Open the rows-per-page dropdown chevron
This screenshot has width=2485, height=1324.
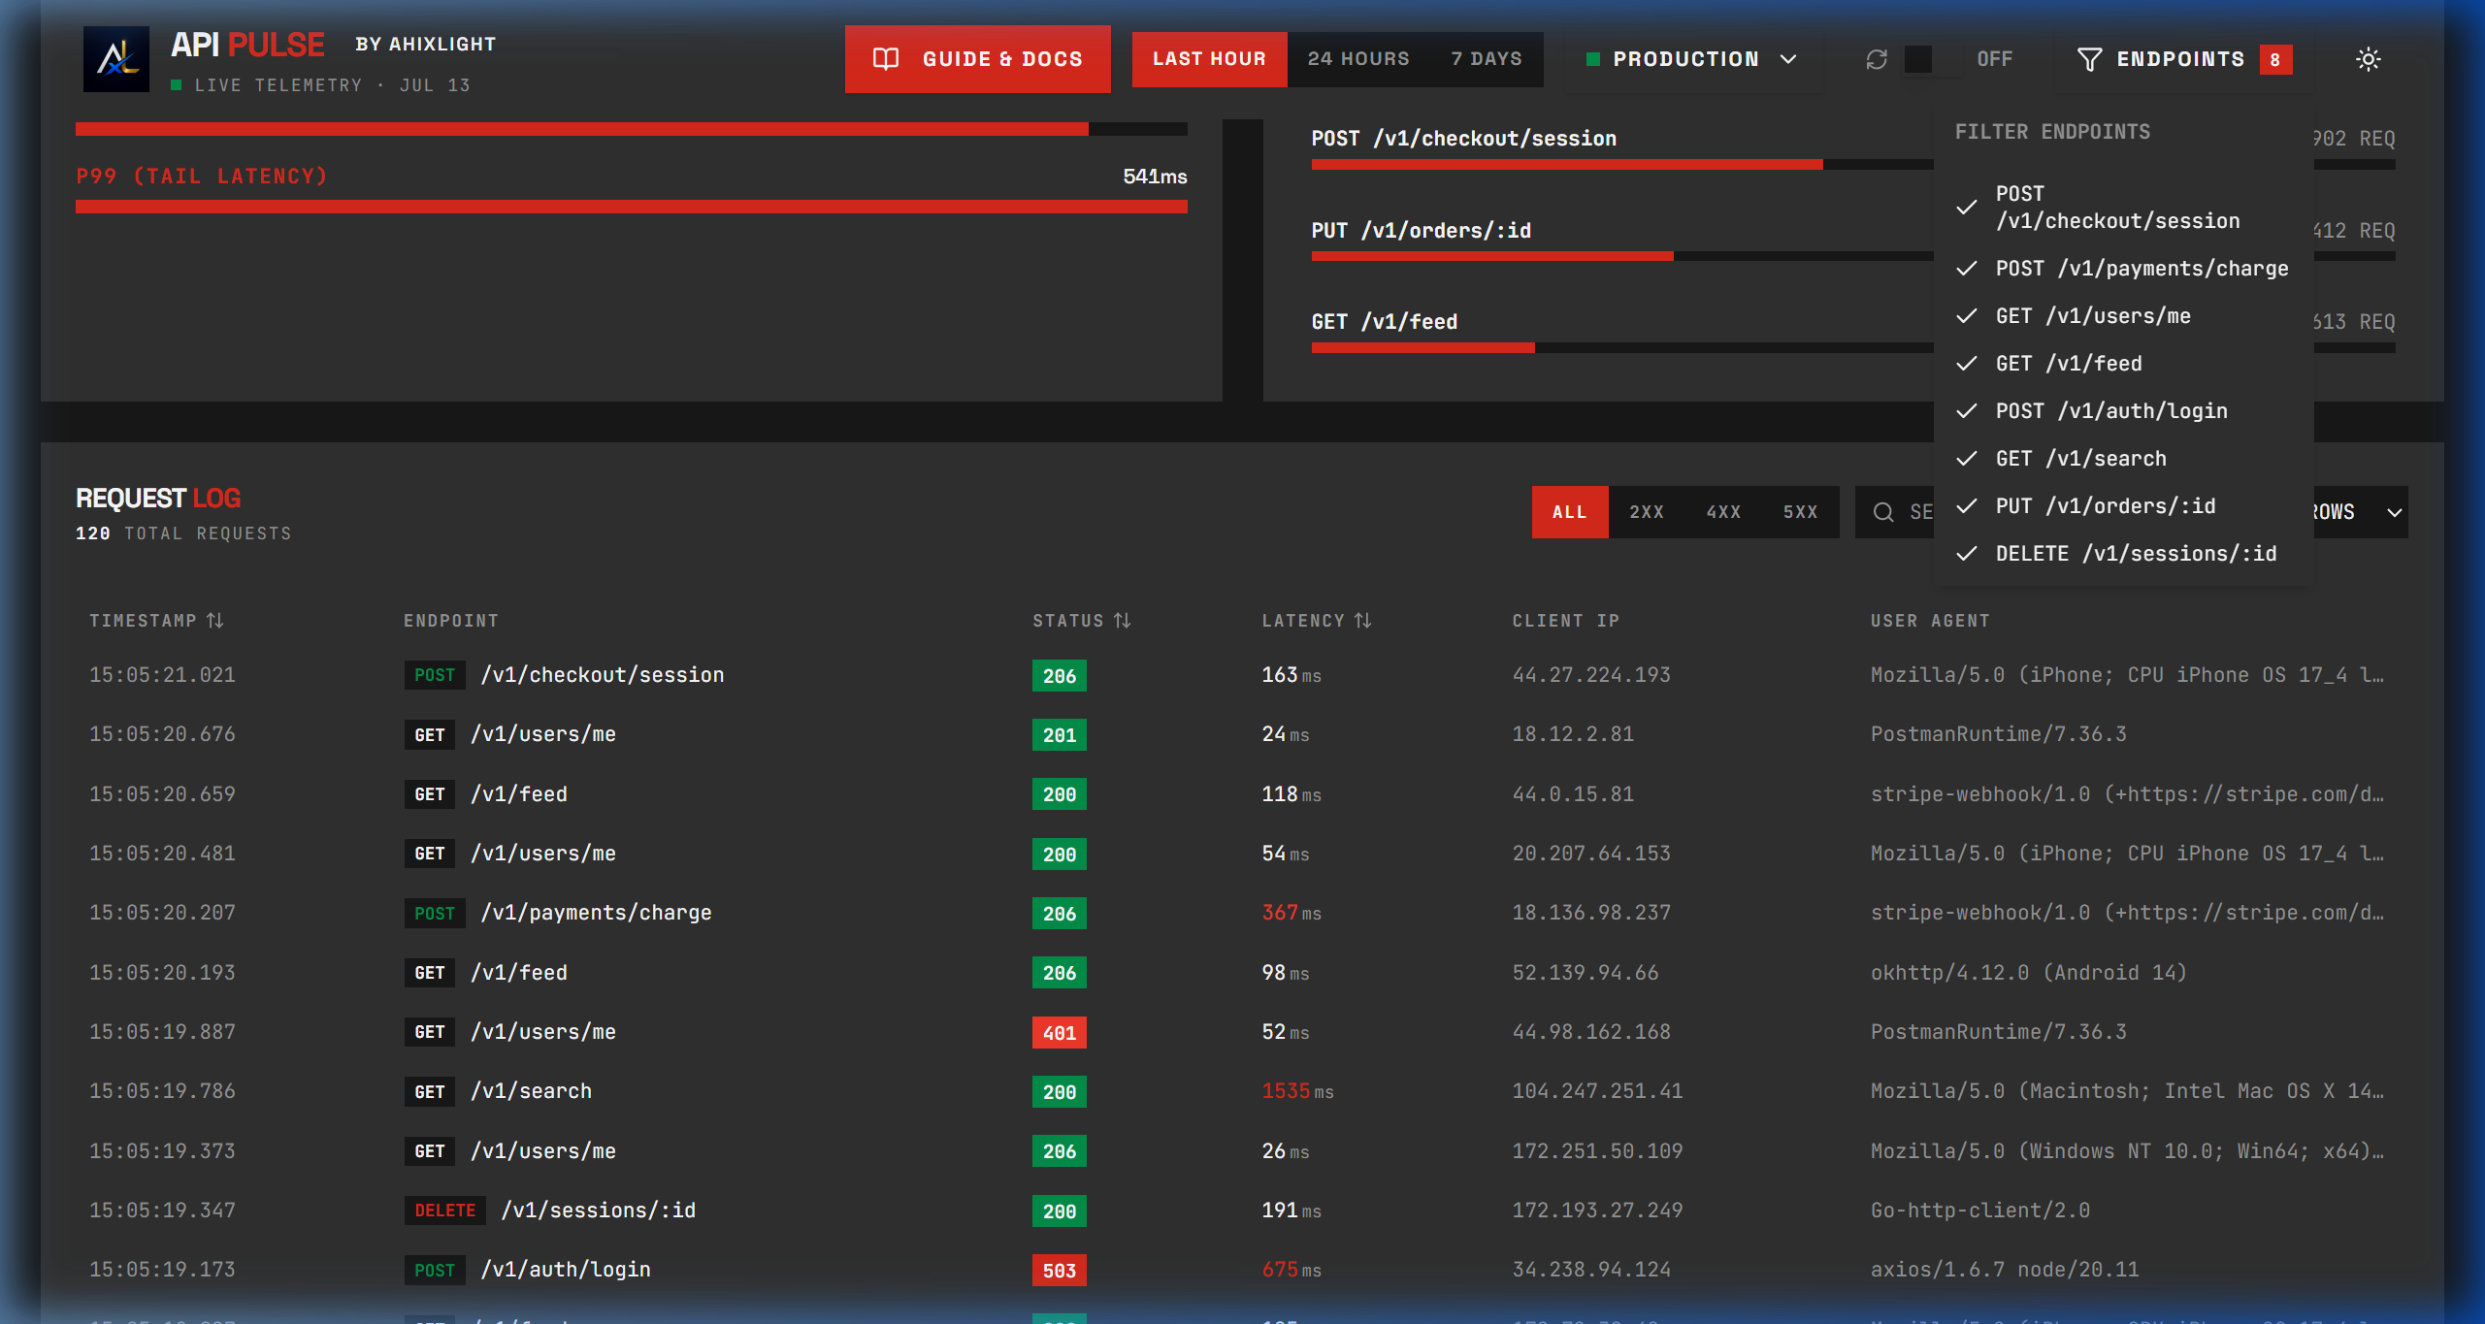(2395, 512)
